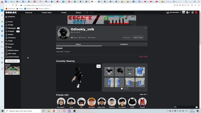The width and height of the screenshot is (201, 113).
Task: Click the Get Premium button
Action: click(x=12, y=61)
